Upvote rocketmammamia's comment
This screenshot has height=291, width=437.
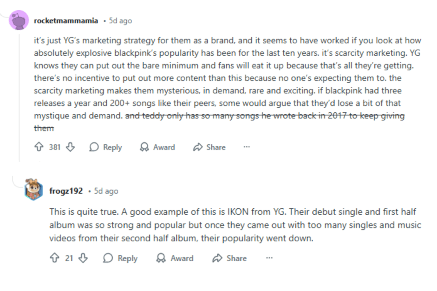[x=38, y=147]
